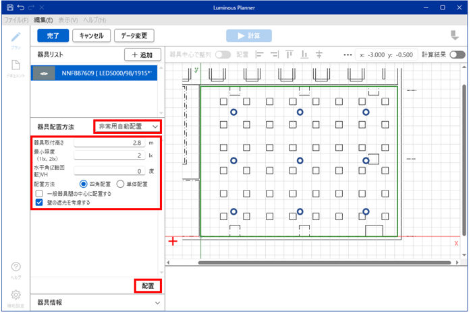This screenshot has width=471, height=313.
Task: Open the プラン pencil sidebar icon
Action: [x=15, y=39]
